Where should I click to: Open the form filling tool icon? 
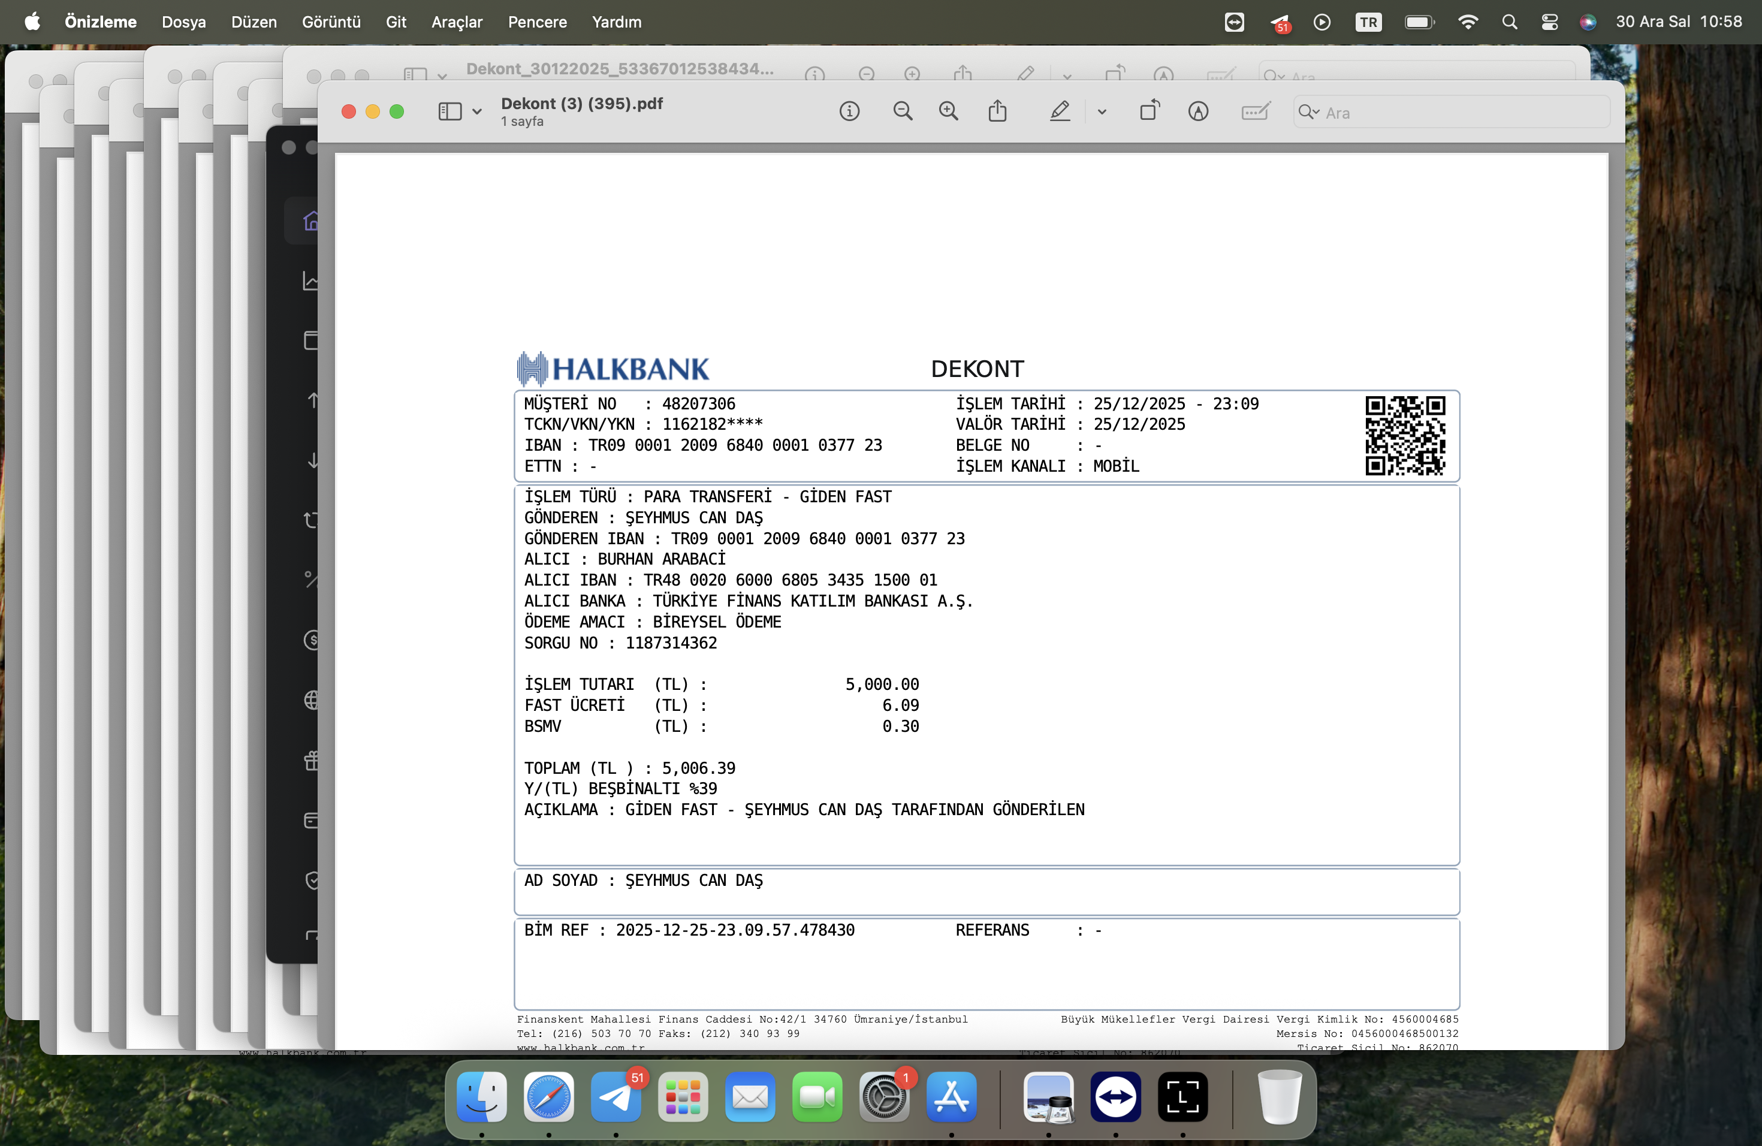pyautogui.click(x=1256, y=112)
